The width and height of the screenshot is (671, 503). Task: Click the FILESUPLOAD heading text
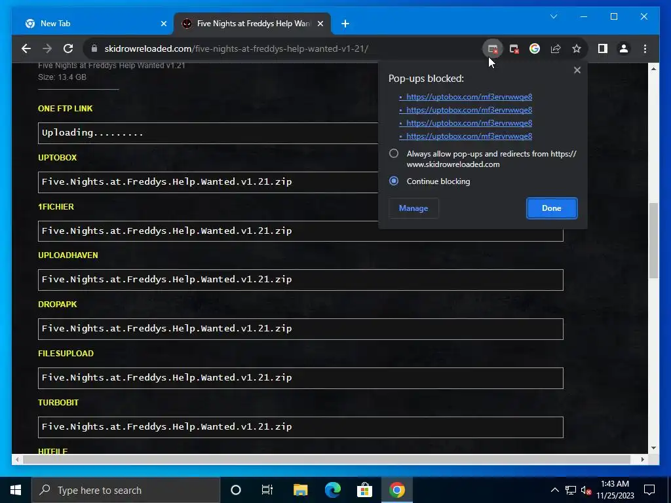[x=66, y=354]
